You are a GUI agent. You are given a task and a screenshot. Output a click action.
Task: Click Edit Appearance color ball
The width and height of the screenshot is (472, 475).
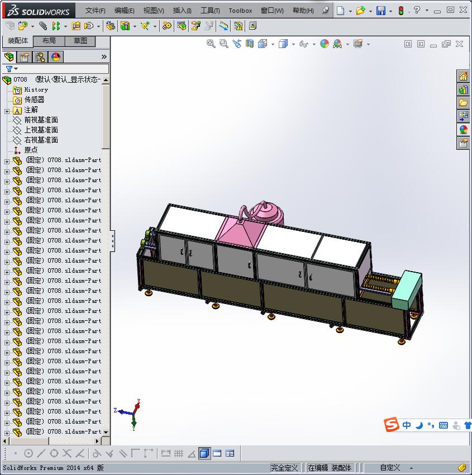coord(324,44)
